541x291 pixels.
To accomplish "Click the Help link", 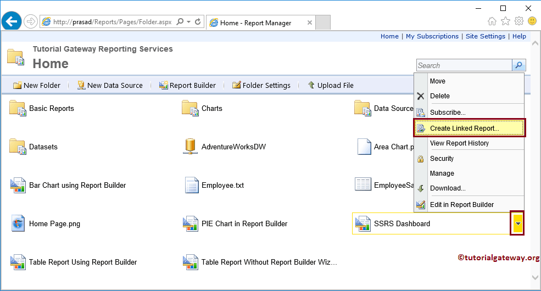I will pyautogui.click(x=519, y=36).
